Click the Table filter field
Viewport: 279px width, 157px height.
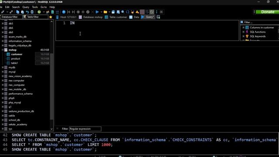(35, 17)
